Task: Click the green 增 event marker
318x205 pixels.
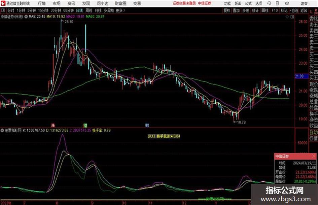Action: tap(85, 125)
